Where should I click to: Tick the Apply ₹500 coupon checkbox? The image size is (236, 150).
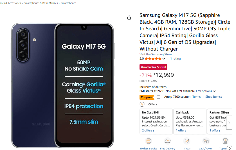pyautogui.click(x=158, y=97)
